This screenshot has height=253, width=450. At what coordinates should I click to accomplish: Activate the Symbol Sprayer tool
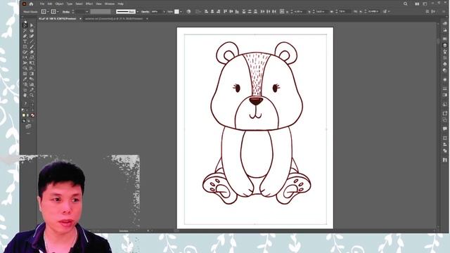[x=25, y=84]
